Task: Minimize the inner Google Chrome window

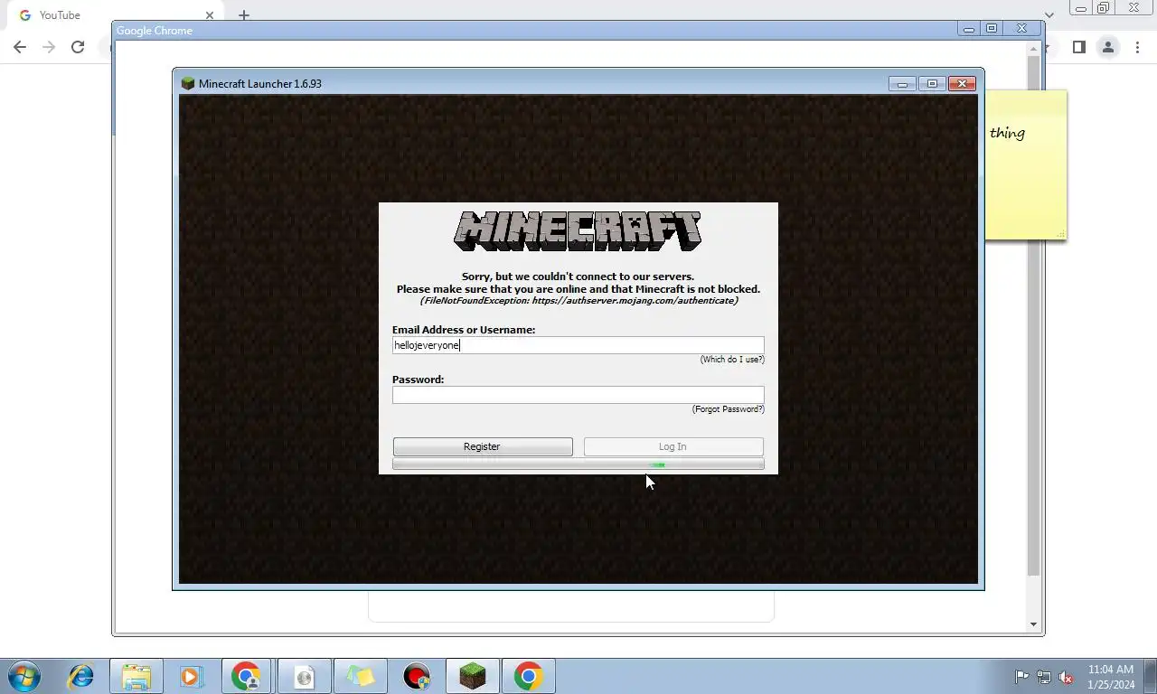Action: (969, 29)
